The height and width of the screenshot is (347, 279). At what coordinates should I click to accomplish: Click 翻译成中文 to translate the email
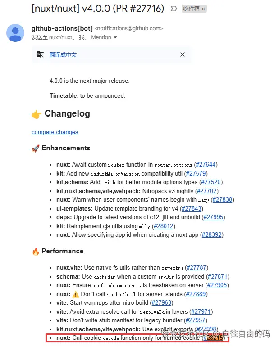[x=63, y=54]
